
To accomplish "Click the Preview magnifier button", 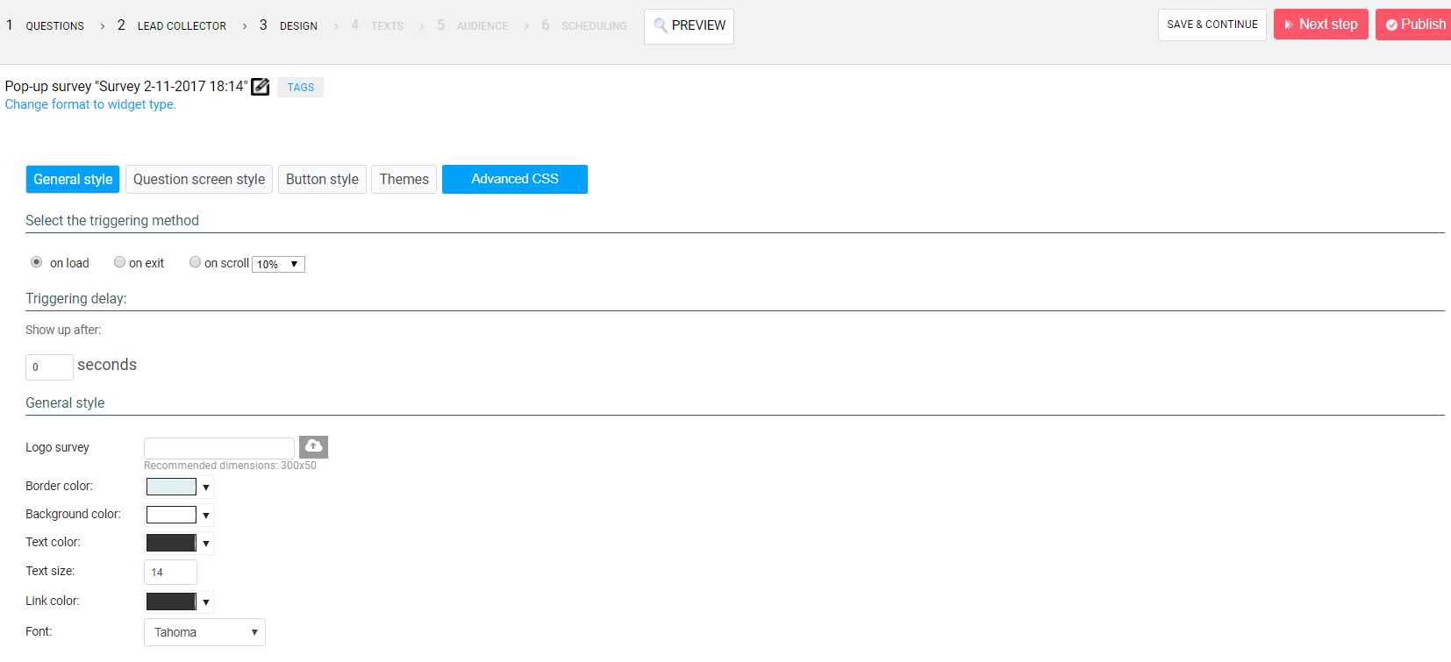I will [x=689, y=26].
